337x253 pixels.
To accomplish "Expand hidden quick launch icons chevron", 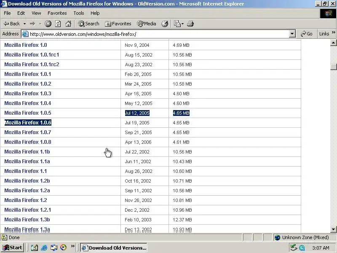I will click(x=72, y=246).
